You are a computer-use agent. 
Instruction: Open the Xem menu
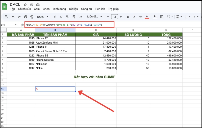[x=37, y=9]
